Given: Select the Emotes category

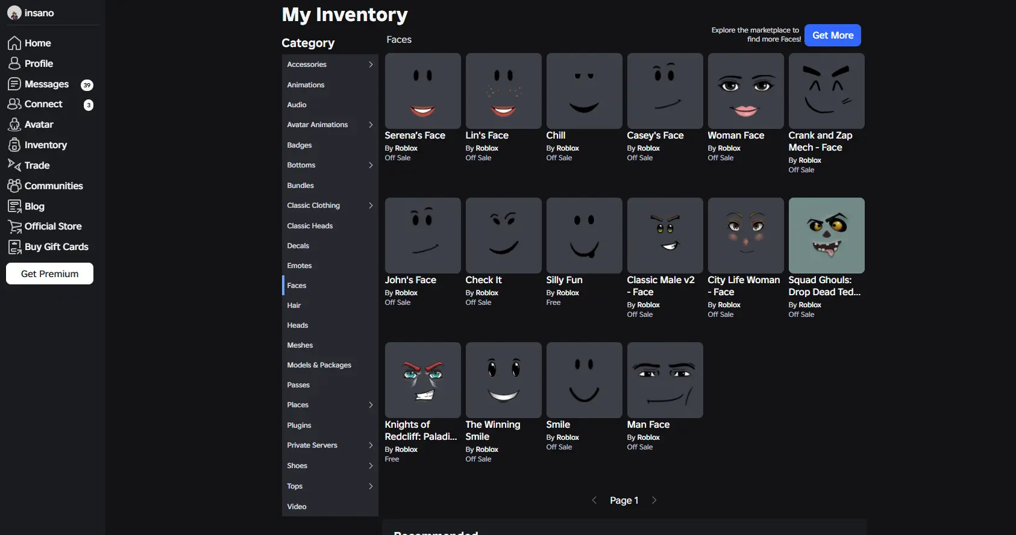Looking at the screenshot, I should (299, 266).
